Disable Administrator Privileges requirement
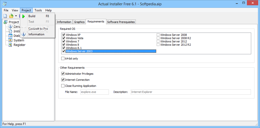Image resolution: width=260 pixels, height=128 pixels. click(x=63, y=74)
